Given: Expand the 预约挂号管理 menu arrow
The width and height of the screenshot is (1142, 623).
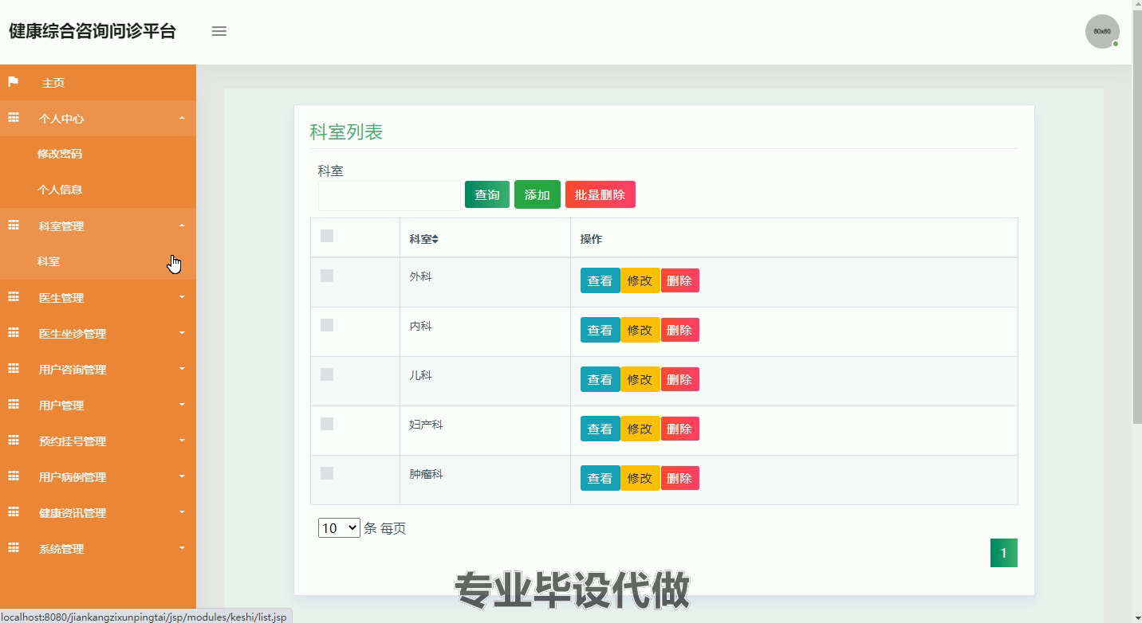Looking at the screenshot, I should 182,441.
